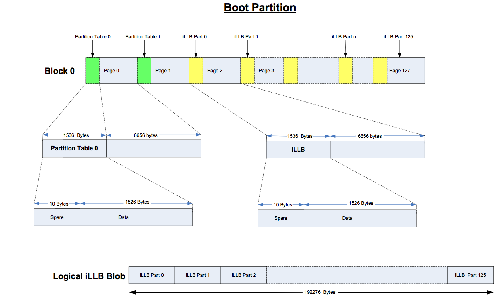Select the bold Partition Table 0 box

coord(74,148)
